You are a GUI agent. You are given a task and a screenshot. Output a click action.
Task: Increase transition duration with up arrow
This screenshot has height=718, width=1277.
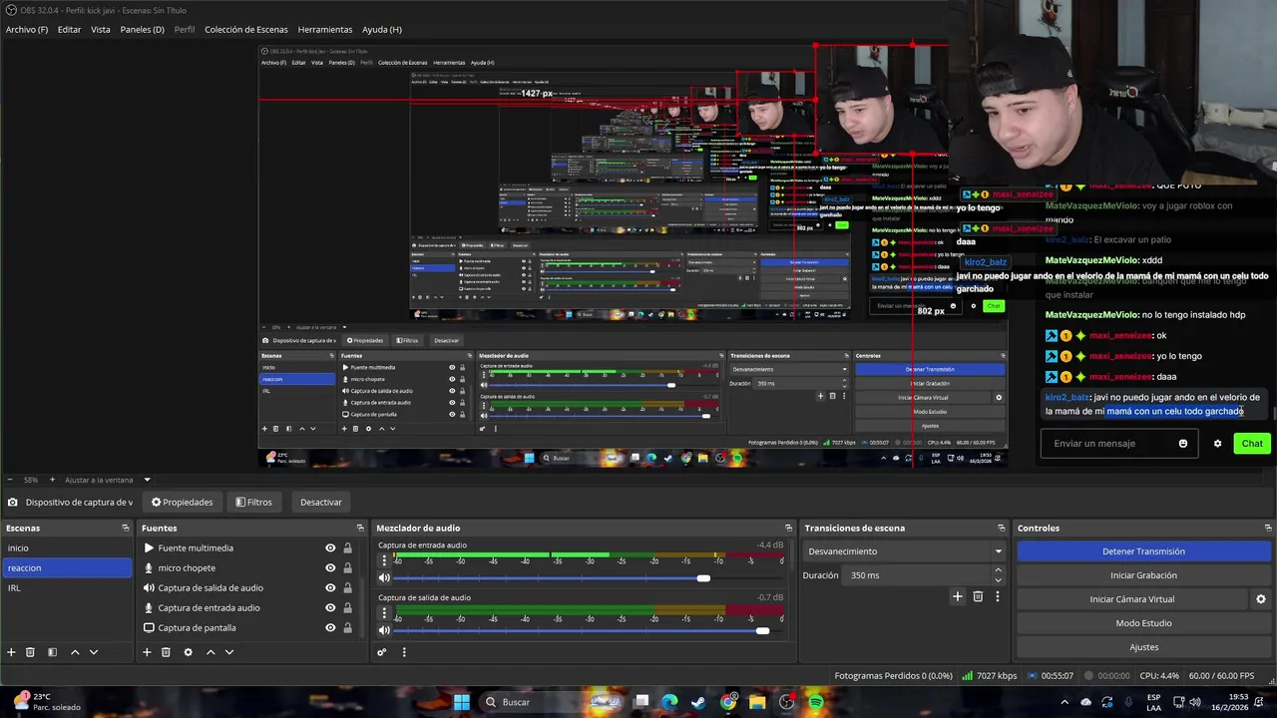tap(998, 570)
